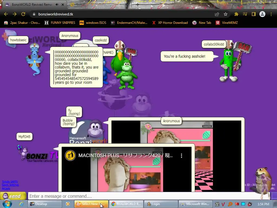The height and width of the screenshot is (208, 277).
Task: Click the howtobasic name tag
Action: (18, 40)
